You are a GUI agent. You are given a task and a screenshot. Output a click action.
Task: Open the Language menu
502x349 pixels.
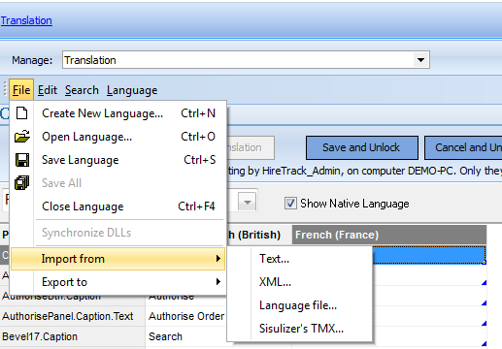(132, 90)
